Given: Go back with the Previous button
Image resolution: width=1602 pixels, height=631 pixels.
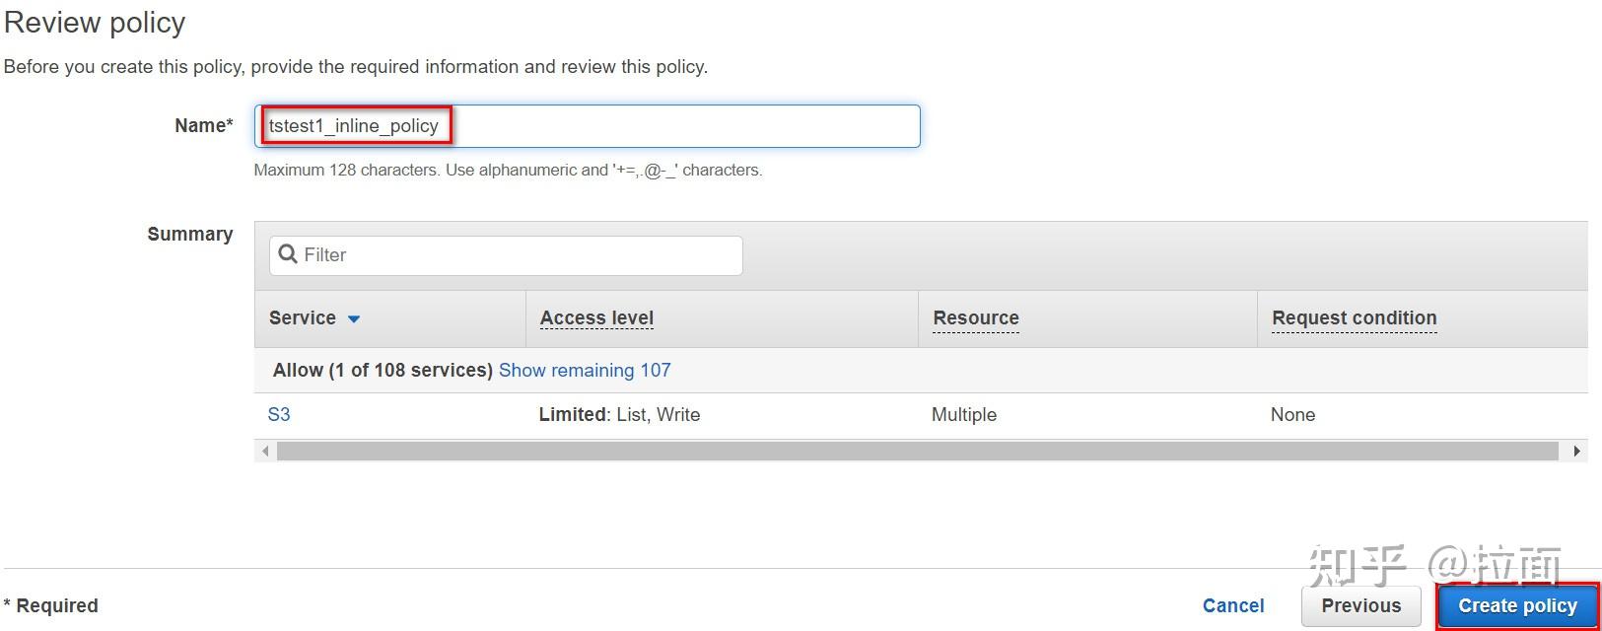Looking at the screenshot, I should pyautogui.click(x=1360, y=605).
